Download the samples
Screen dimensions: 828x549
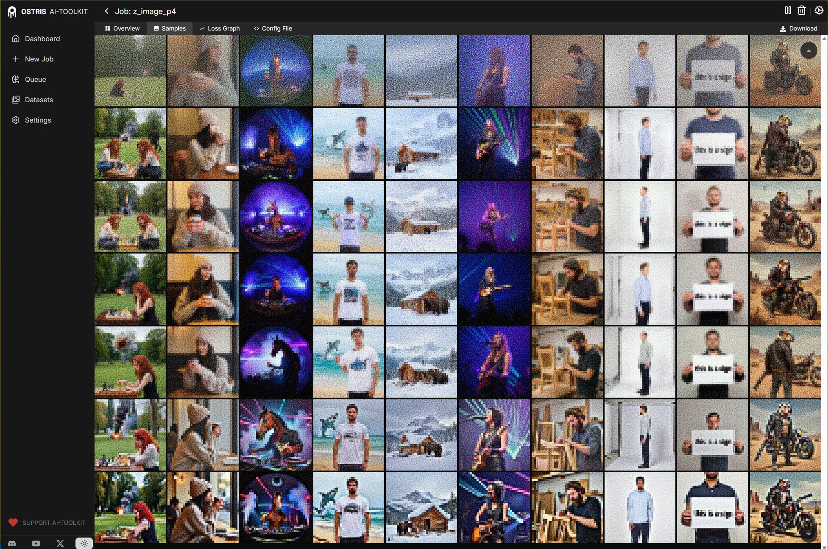pyautogui.click(x=798, y=28)
